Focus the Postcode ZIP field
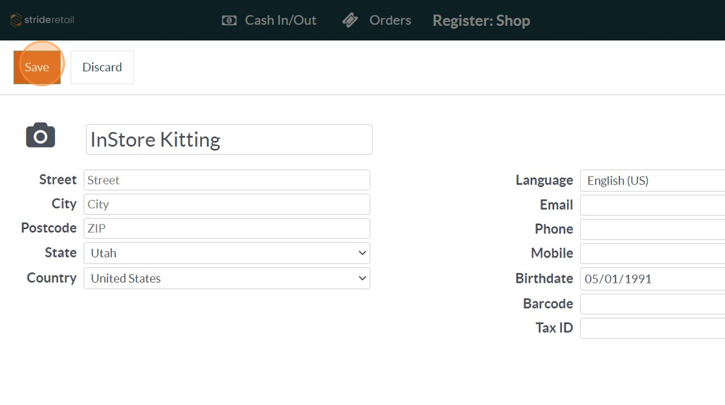725x405 pixels. coord(227,228)
